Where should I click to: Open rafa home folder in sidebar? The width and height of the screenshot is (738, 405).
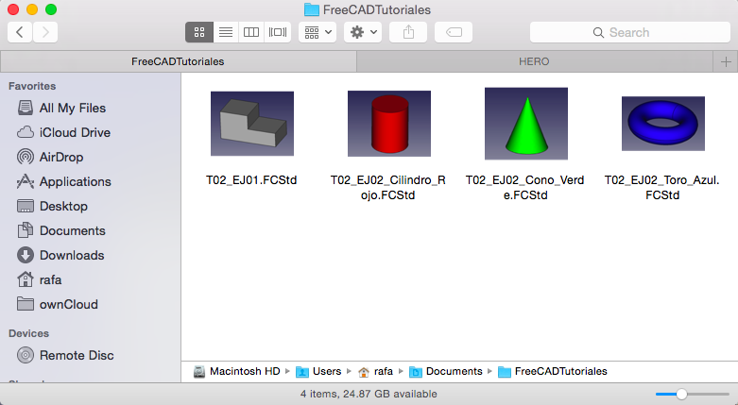point(50,279)
